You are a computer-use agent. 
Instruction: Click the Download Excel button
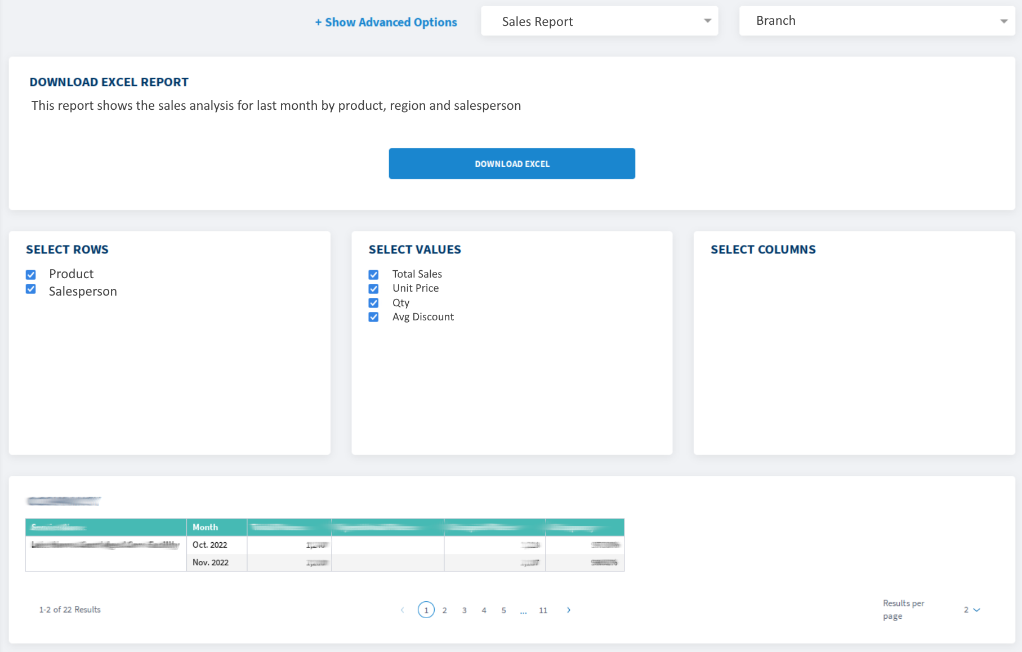512,164
